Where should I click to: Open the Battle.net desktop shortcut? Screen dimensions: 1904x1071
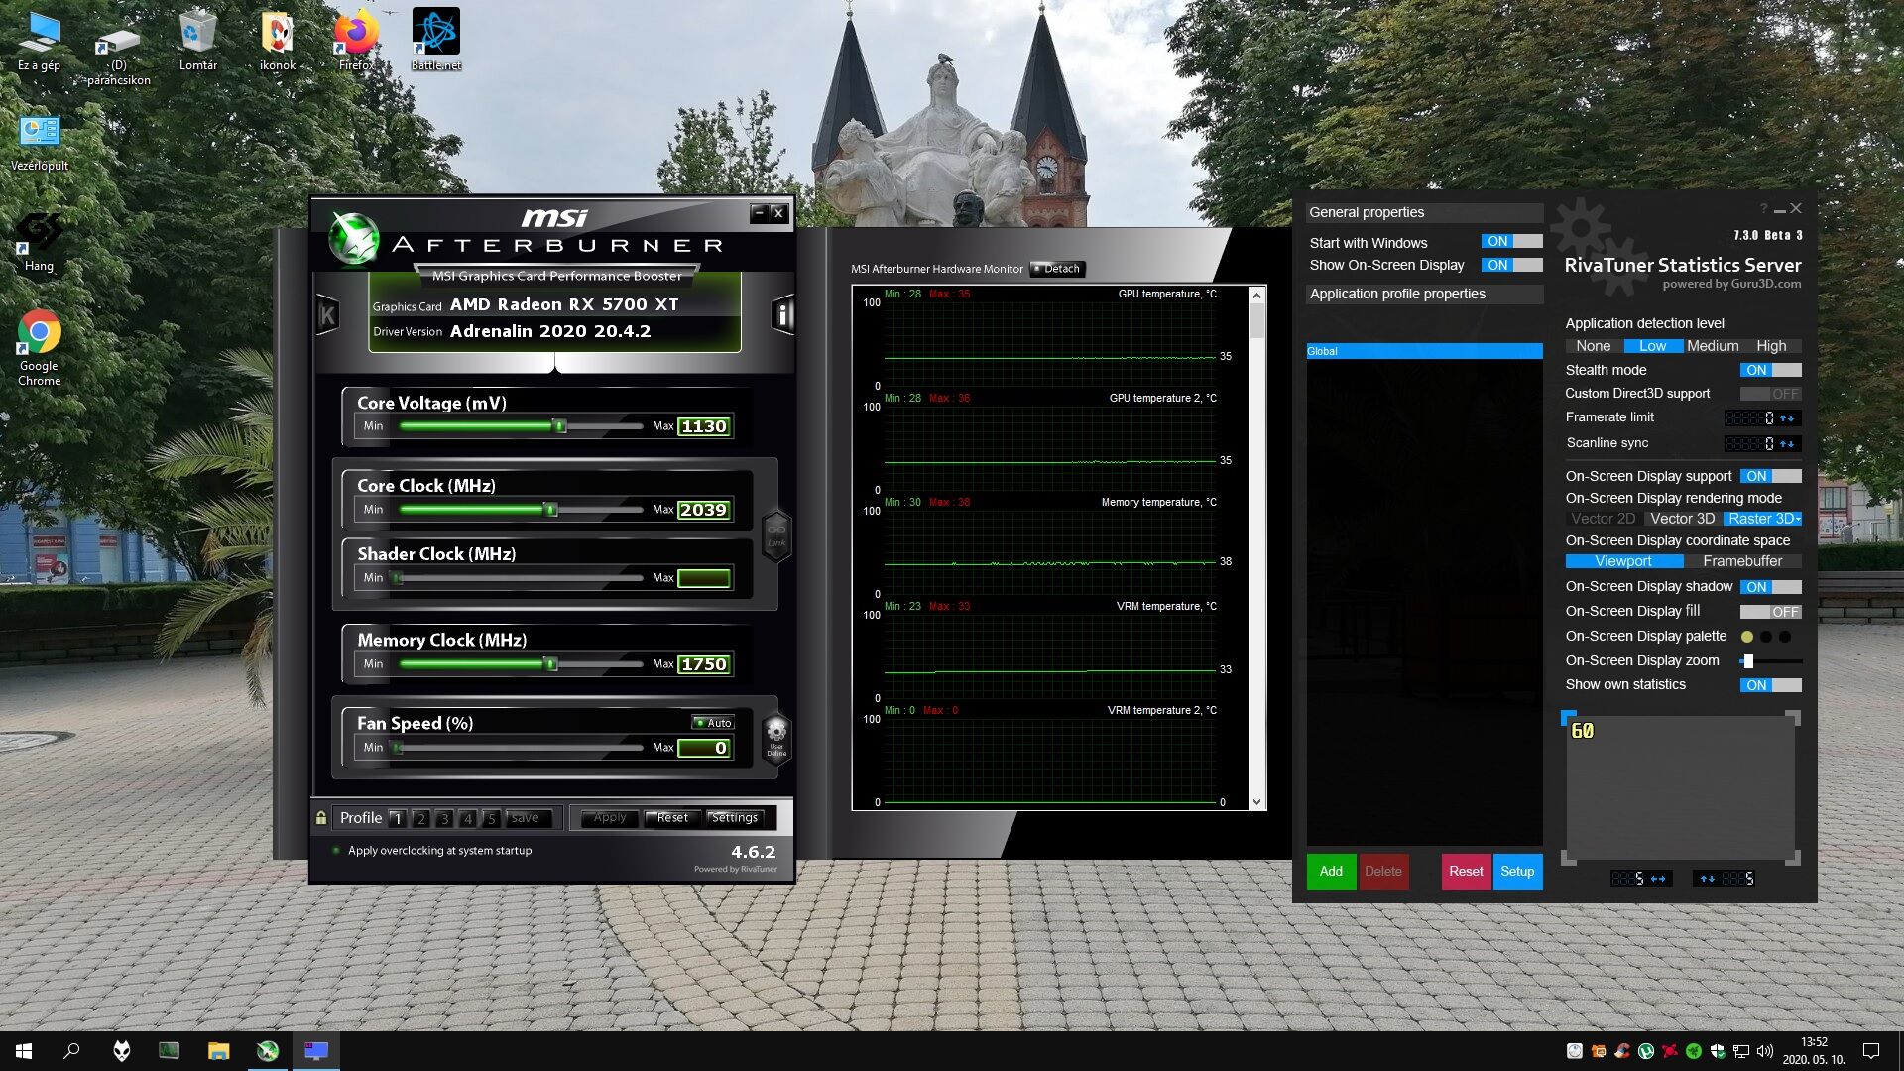pyautogui.click(x=436, y=40)
